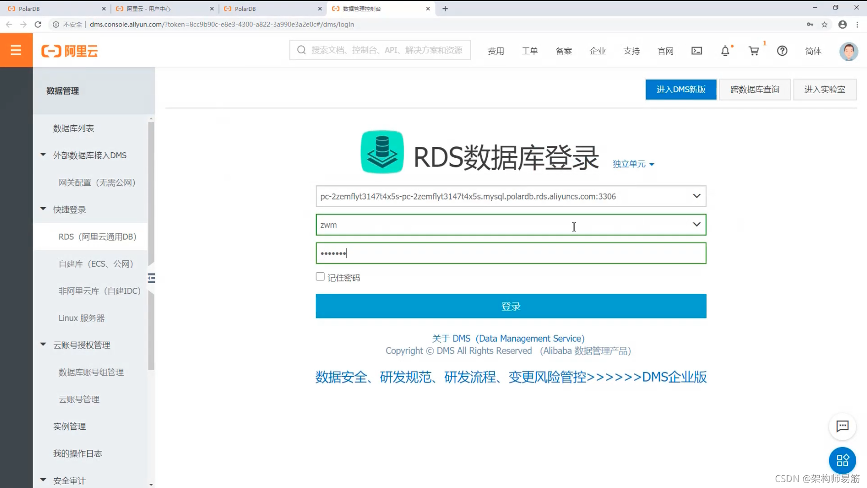Click 进入DMS新版 button
Image resolution: width=867 pixels, height=488 pixels.
click(681, 89)
